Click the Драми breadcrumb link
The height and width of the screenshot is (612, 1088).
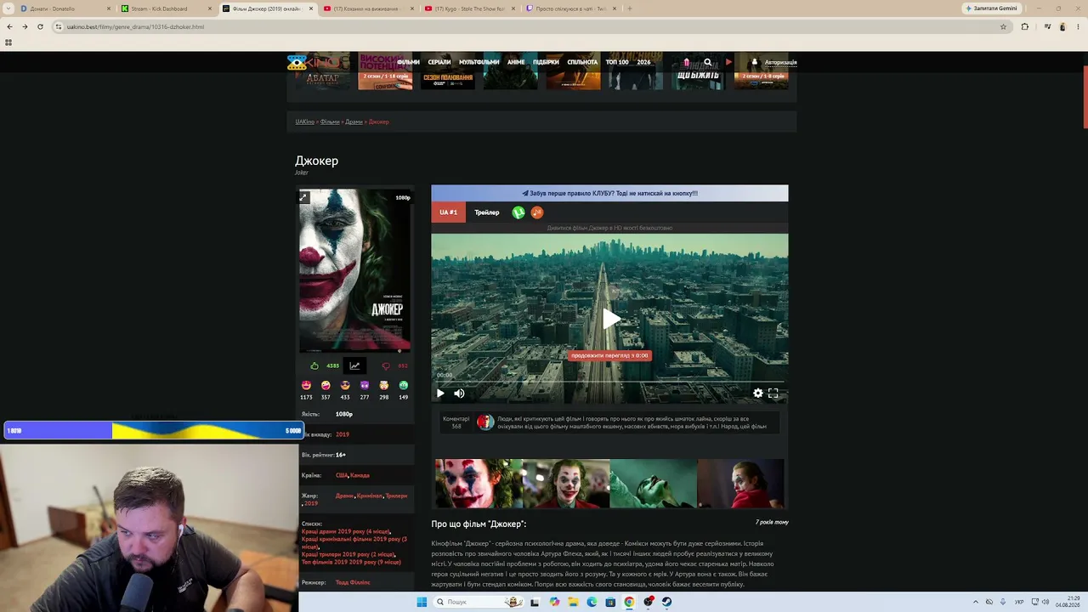tap(354, 122)
